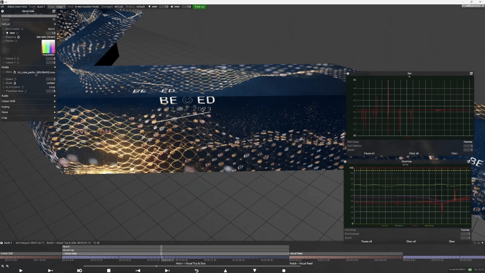Click the green status icon beside hv-workstation
485x273 pixels.
[x=470, y=270]
